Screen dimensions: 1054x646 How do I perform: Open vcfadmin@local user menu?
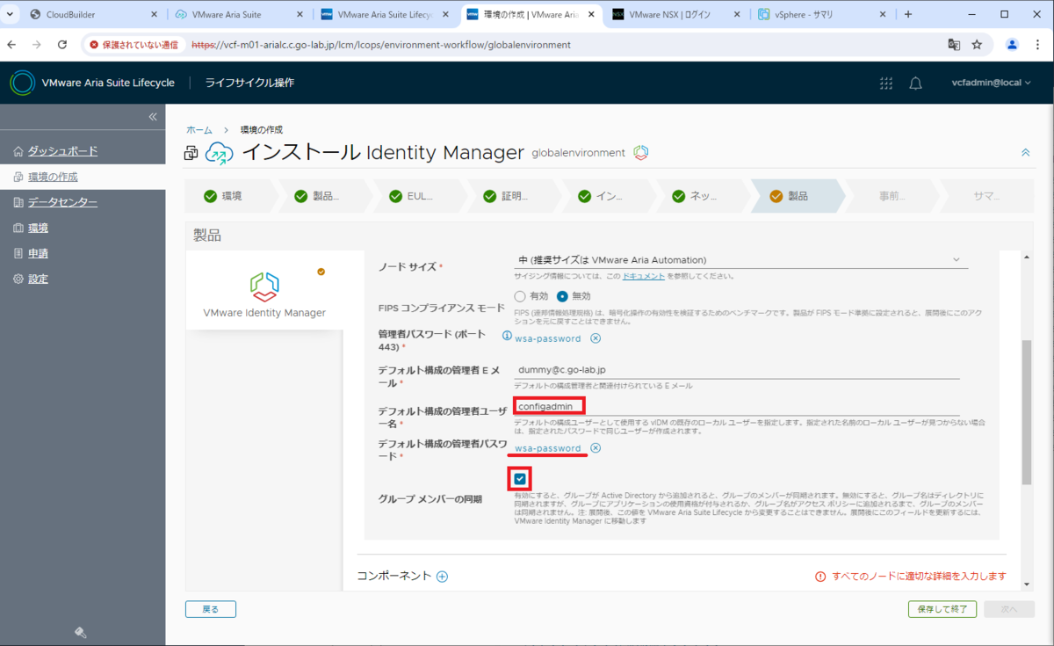tap(992, 83)
